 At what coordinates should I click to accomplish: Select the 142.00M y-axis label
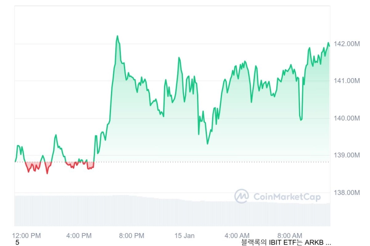click(x=347, y=44)
